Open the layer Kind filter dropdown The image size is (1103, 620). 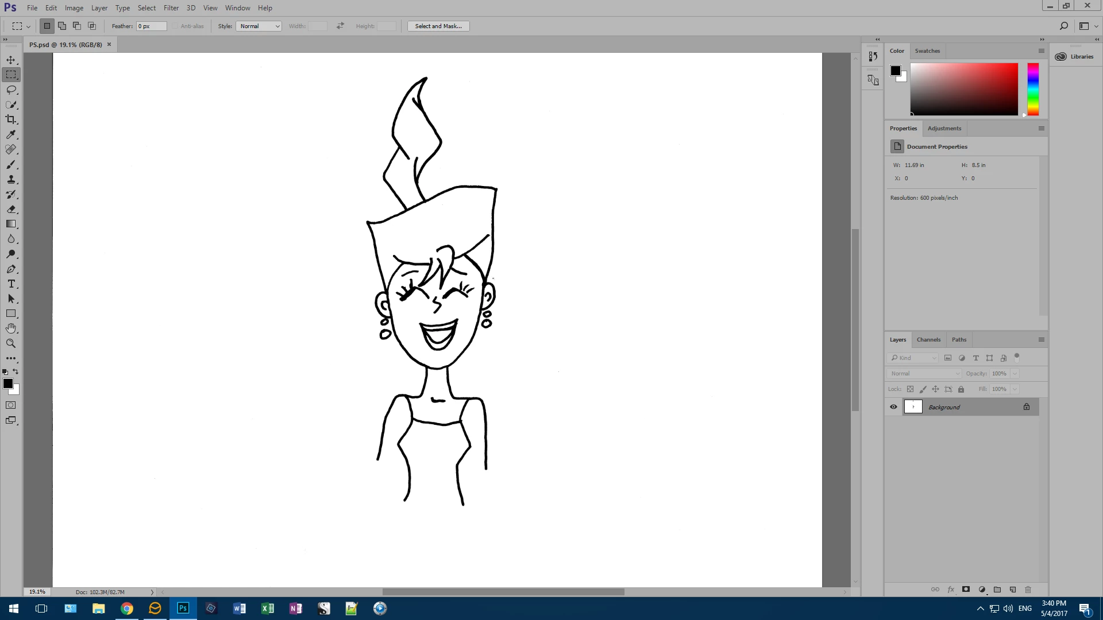coord(914,358)
